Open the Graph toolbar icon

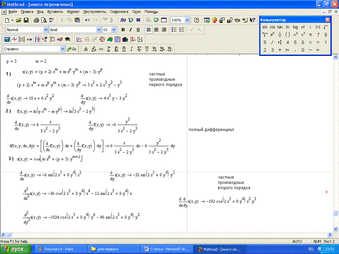(14, 39)
